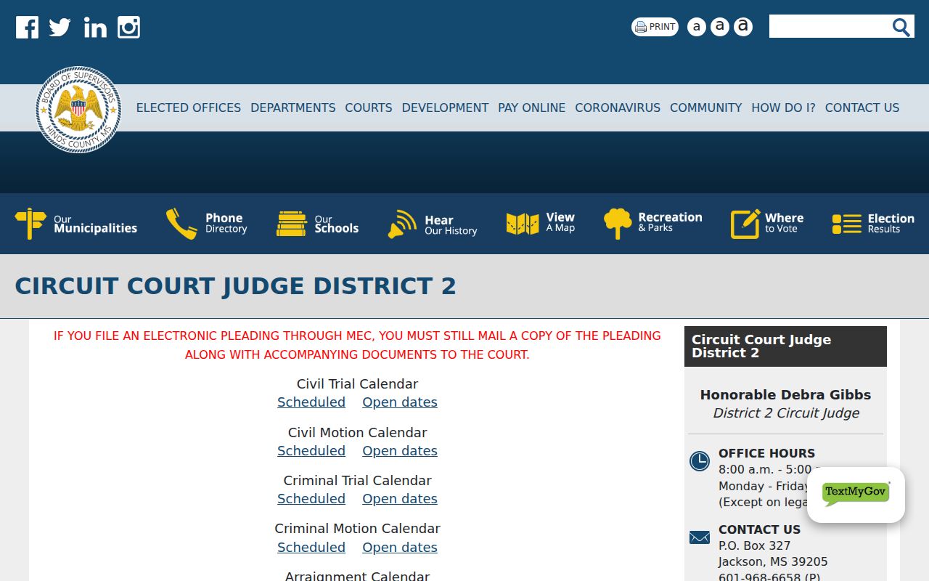Open Civil Trial Calendar Scheduled link
The image size is (929, 581).
(311, 402)
